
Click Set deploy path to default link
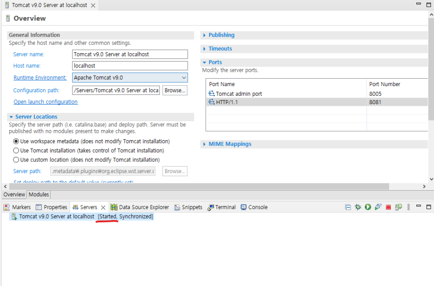(x=73, y=181)
